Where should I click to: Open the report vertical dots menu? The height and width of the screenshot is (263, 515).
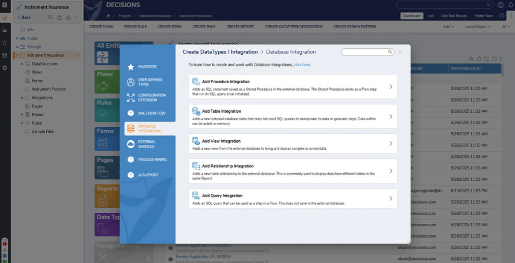pyautogui.click(x=500, y=59)
